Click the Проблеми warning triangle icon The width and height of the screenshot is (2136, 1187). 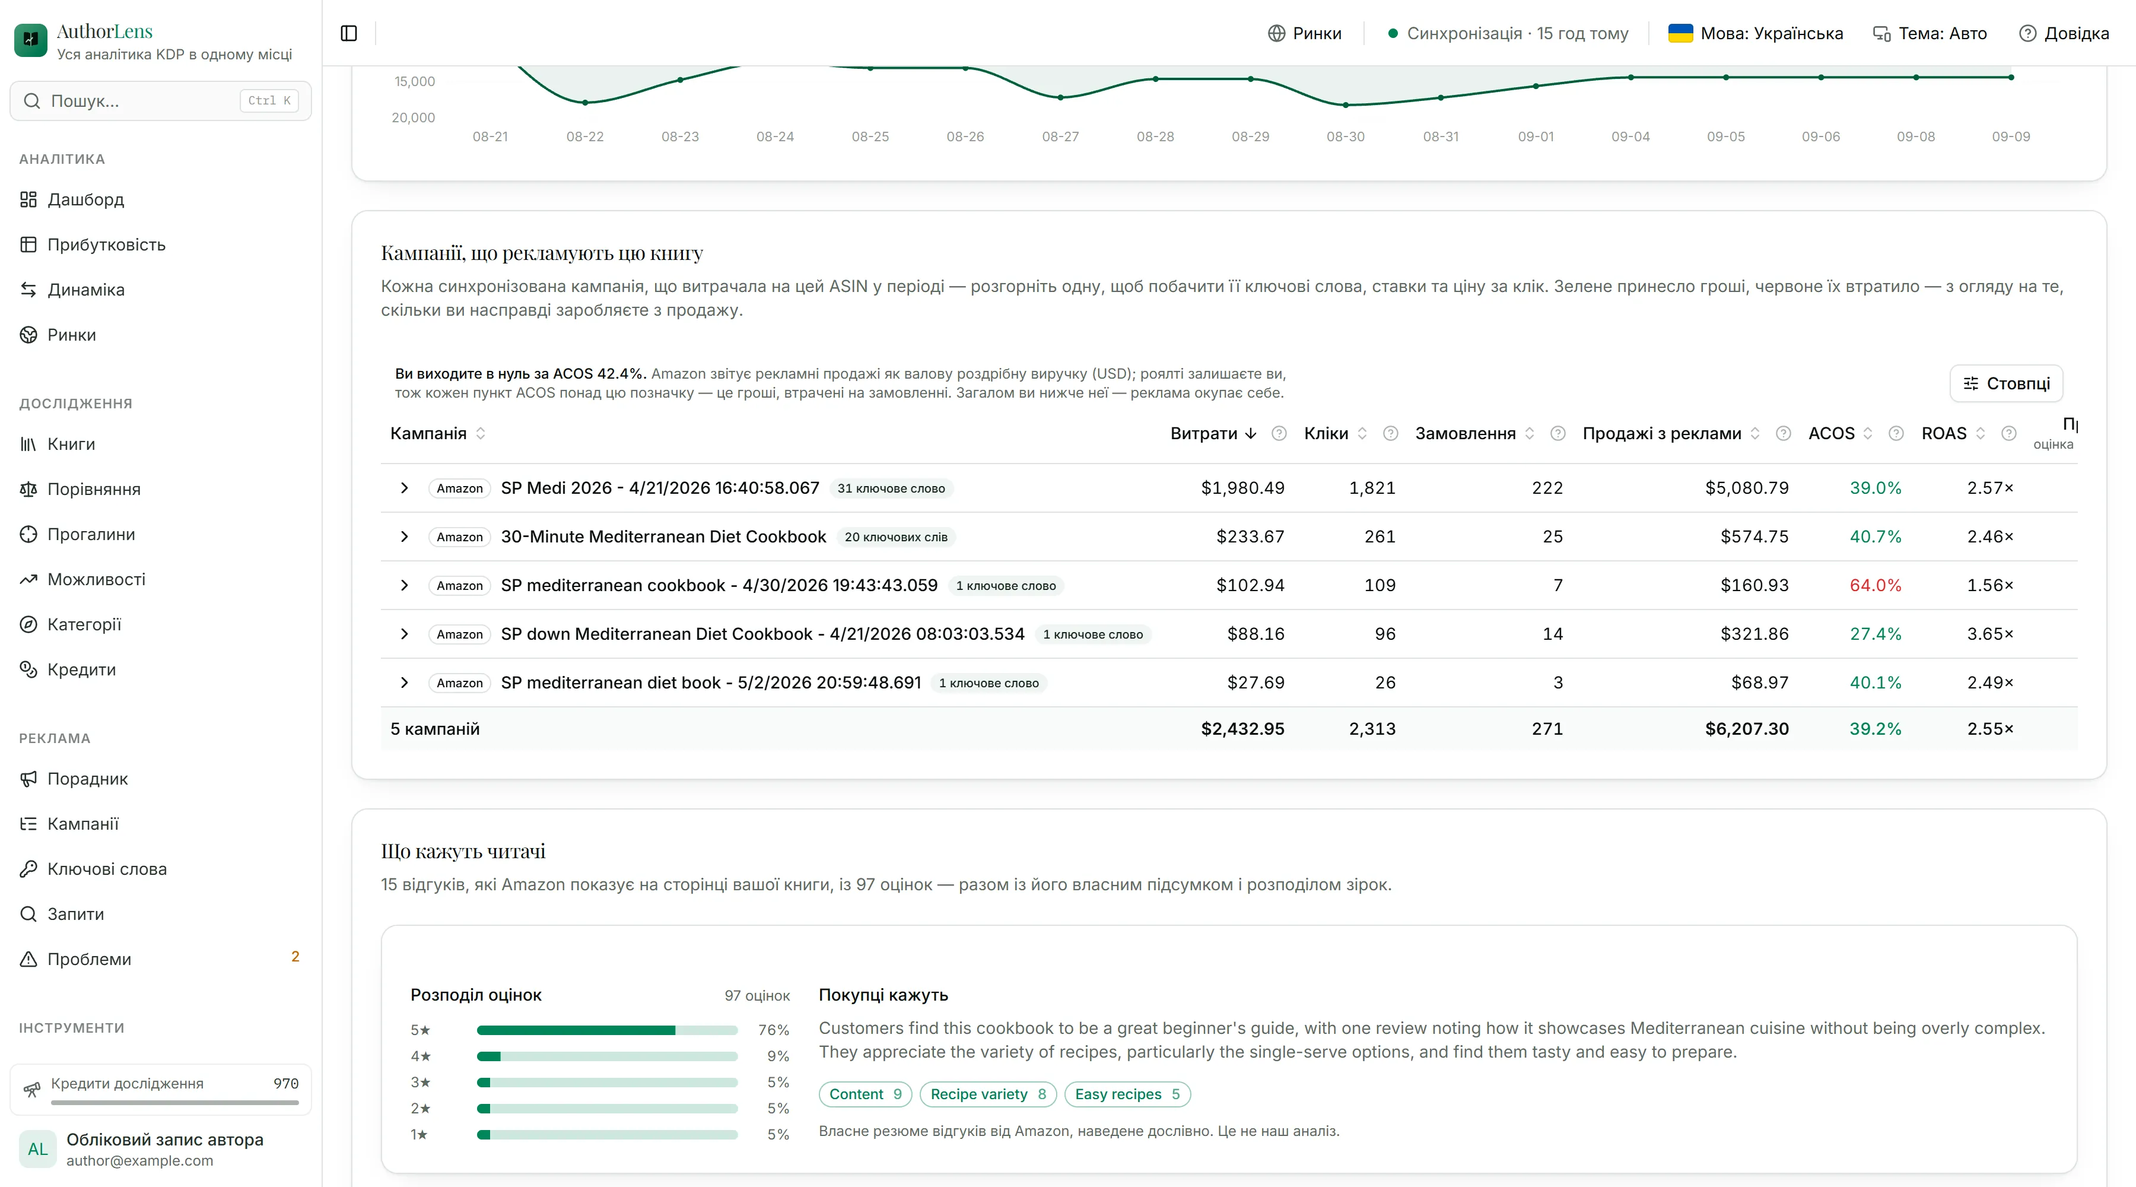[x=29, y=959]
